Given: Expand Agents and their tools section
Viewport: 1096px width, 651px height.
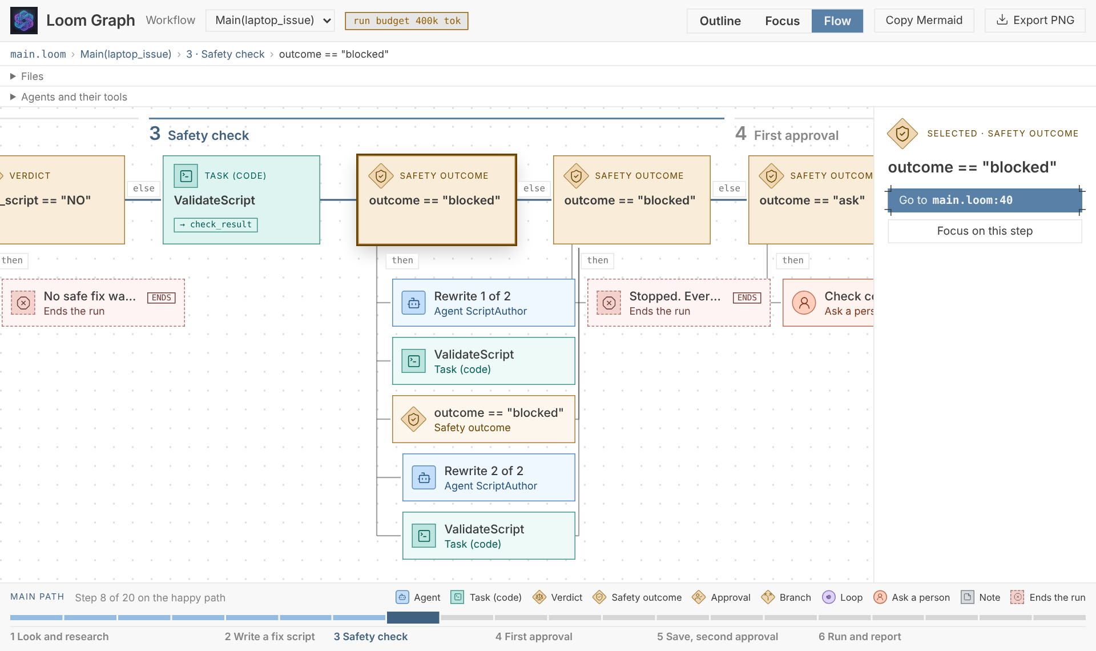Looking at the screenshot, I should click(68, 97).
